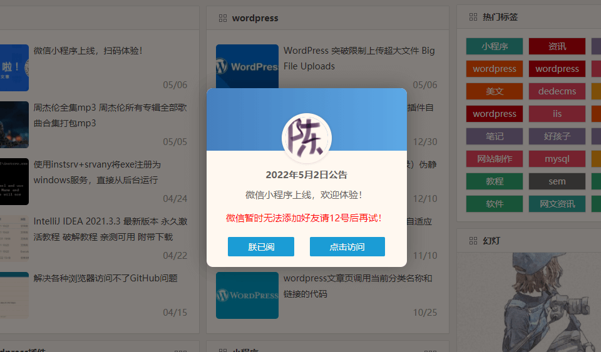Screen dimensions: 601x352
Task: Open the iis tag
Action: (x=557, y=114)
